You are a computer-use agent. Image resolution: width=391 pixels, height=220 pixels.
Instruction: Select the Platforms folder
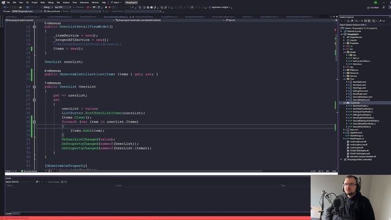(354, 70)
